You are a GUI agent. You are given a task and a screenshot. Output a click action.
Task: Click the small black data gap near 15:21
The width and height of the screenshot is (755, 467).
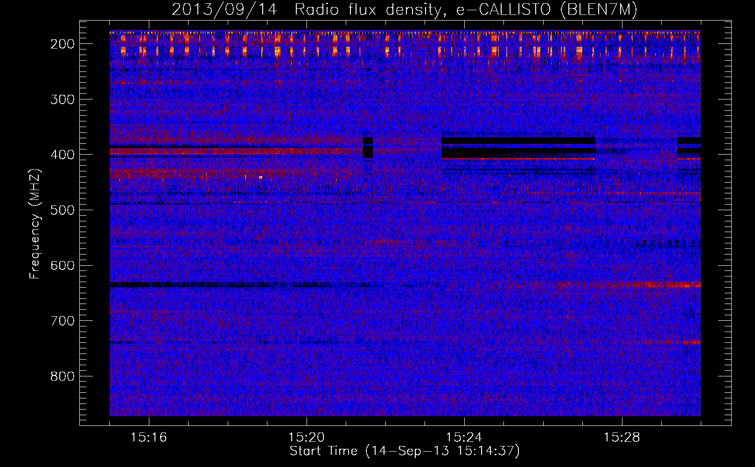coord(368,148)
